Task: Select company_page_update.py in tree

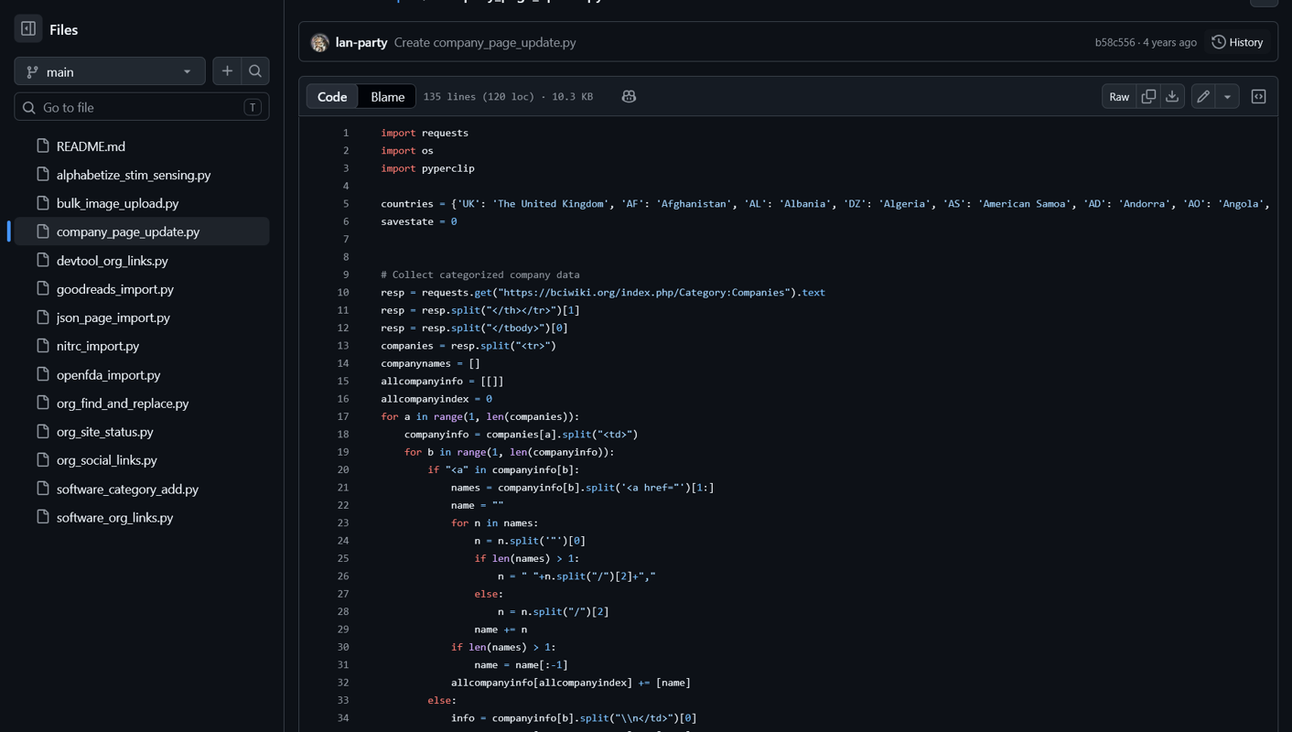Action: (142, 231)
